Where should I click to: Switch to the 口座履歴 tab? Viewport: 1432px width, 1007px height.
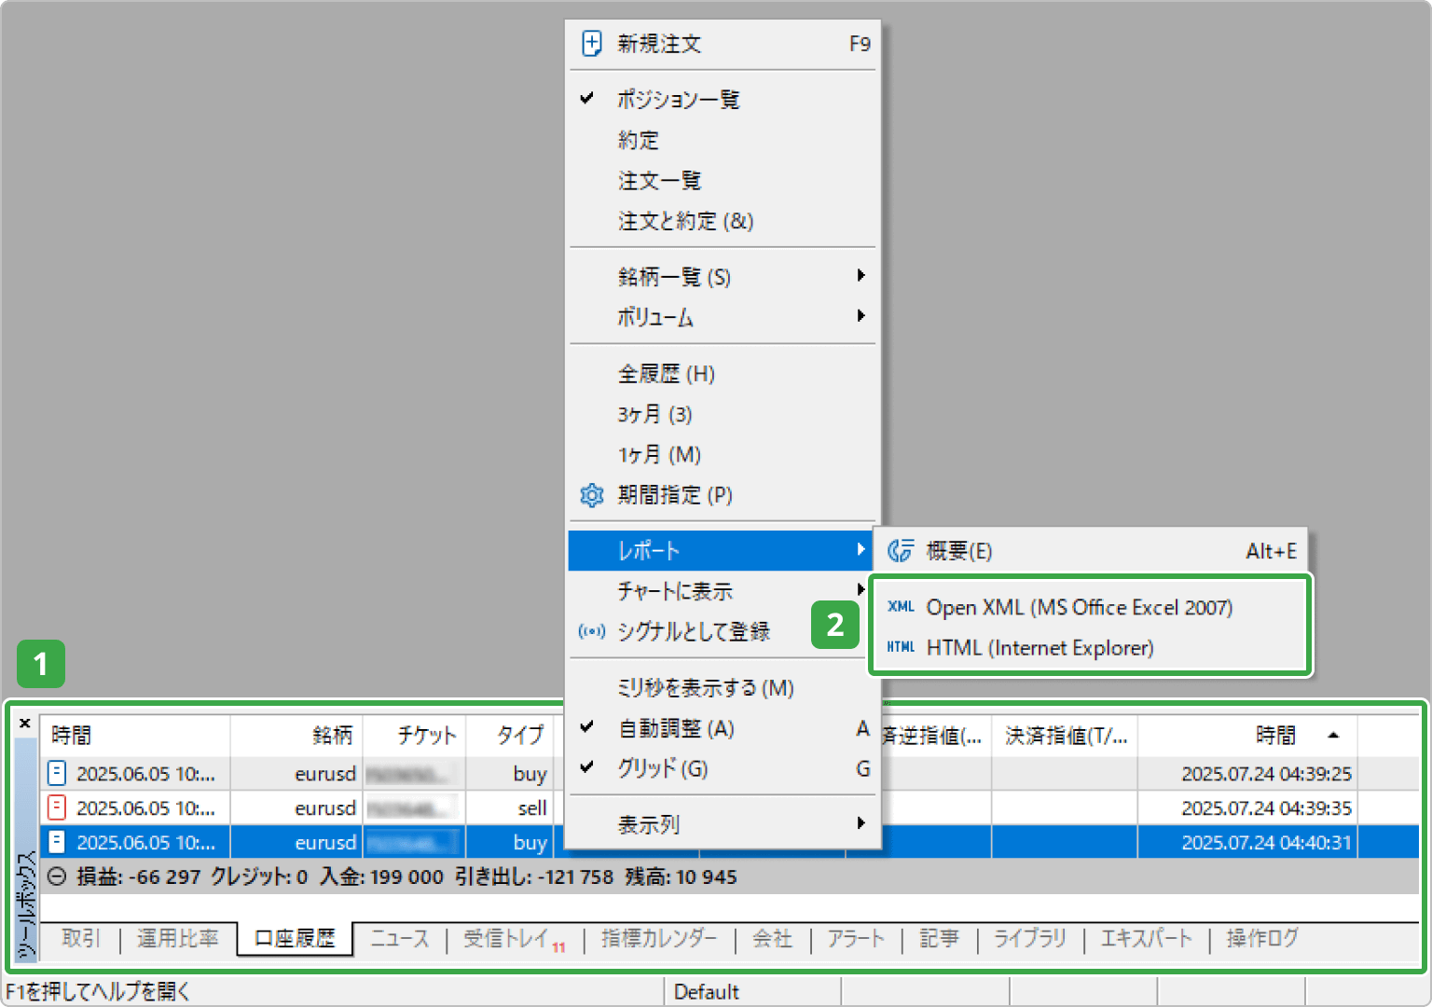click(x=295, y=939)
